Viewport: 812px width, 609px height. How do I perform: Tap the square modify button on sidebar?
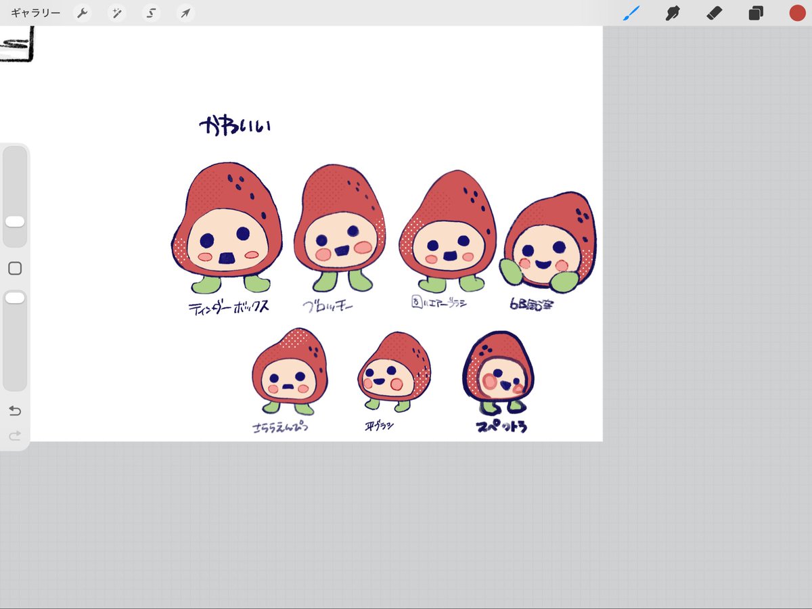(x=15, y=269)
